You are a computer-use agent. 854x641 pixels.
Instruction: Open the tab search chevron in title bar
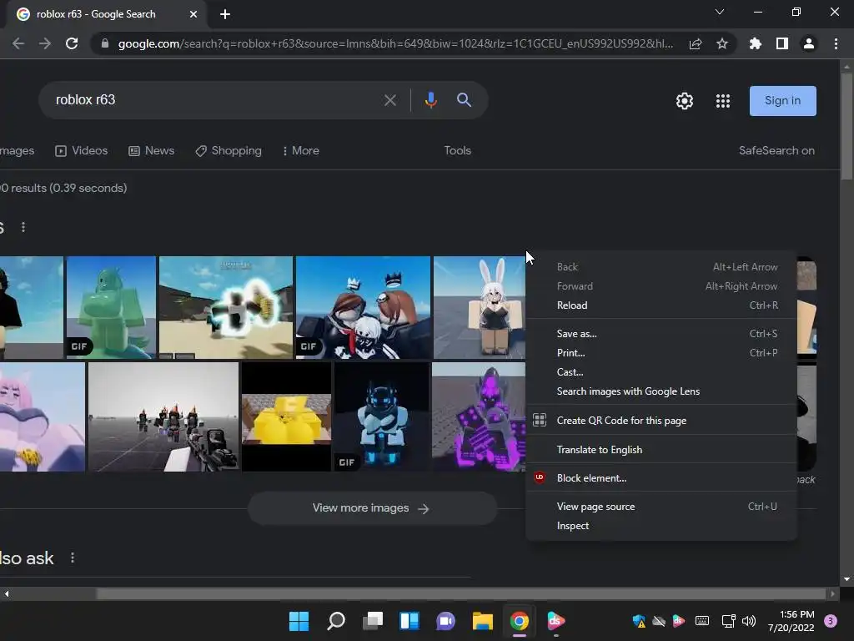point(720,12)
